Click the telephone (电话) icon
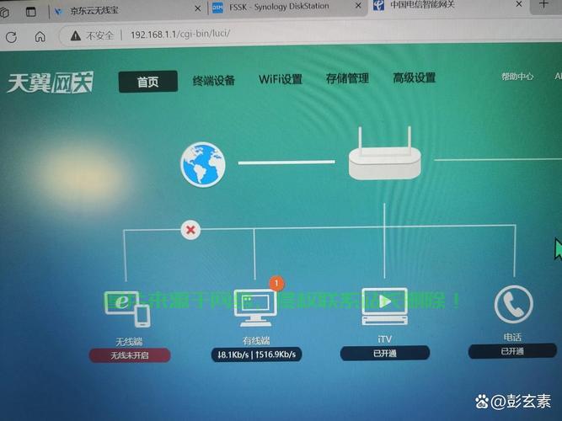Viewport: 562px width, 421px height. pos(513,305)
